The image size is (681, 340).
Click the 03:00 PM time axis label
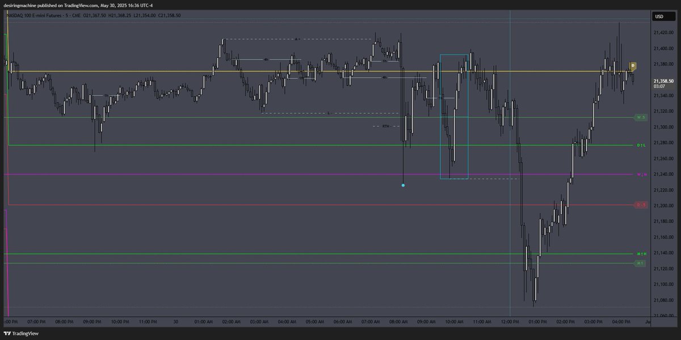pos(593,322)
